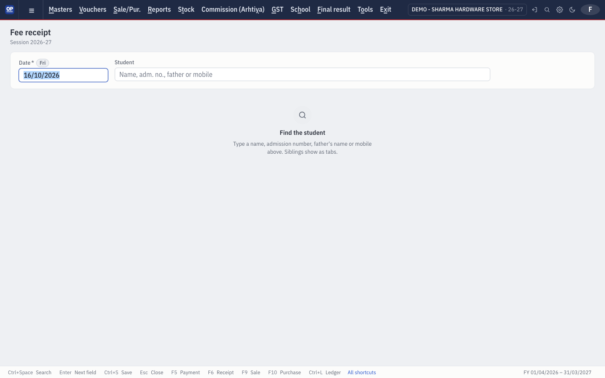Switch company via DEMO - SHARMA HARDWARE STORE
This screenshot has height=378, width=605.
click(467, 10)
